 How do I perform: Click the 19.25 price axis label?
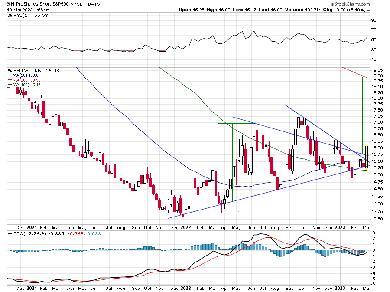click(x=377, y=70)
